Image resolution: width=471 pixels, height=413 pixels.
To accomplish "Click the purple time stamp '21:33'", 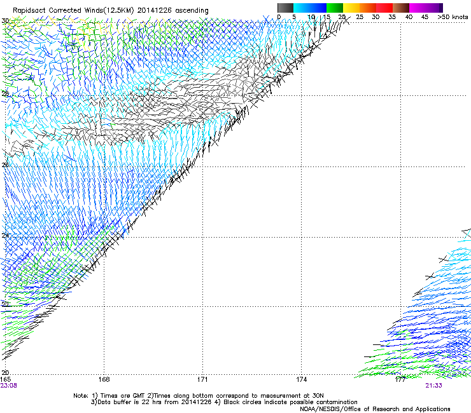I will pyautogui.click(x=433, y=386).
